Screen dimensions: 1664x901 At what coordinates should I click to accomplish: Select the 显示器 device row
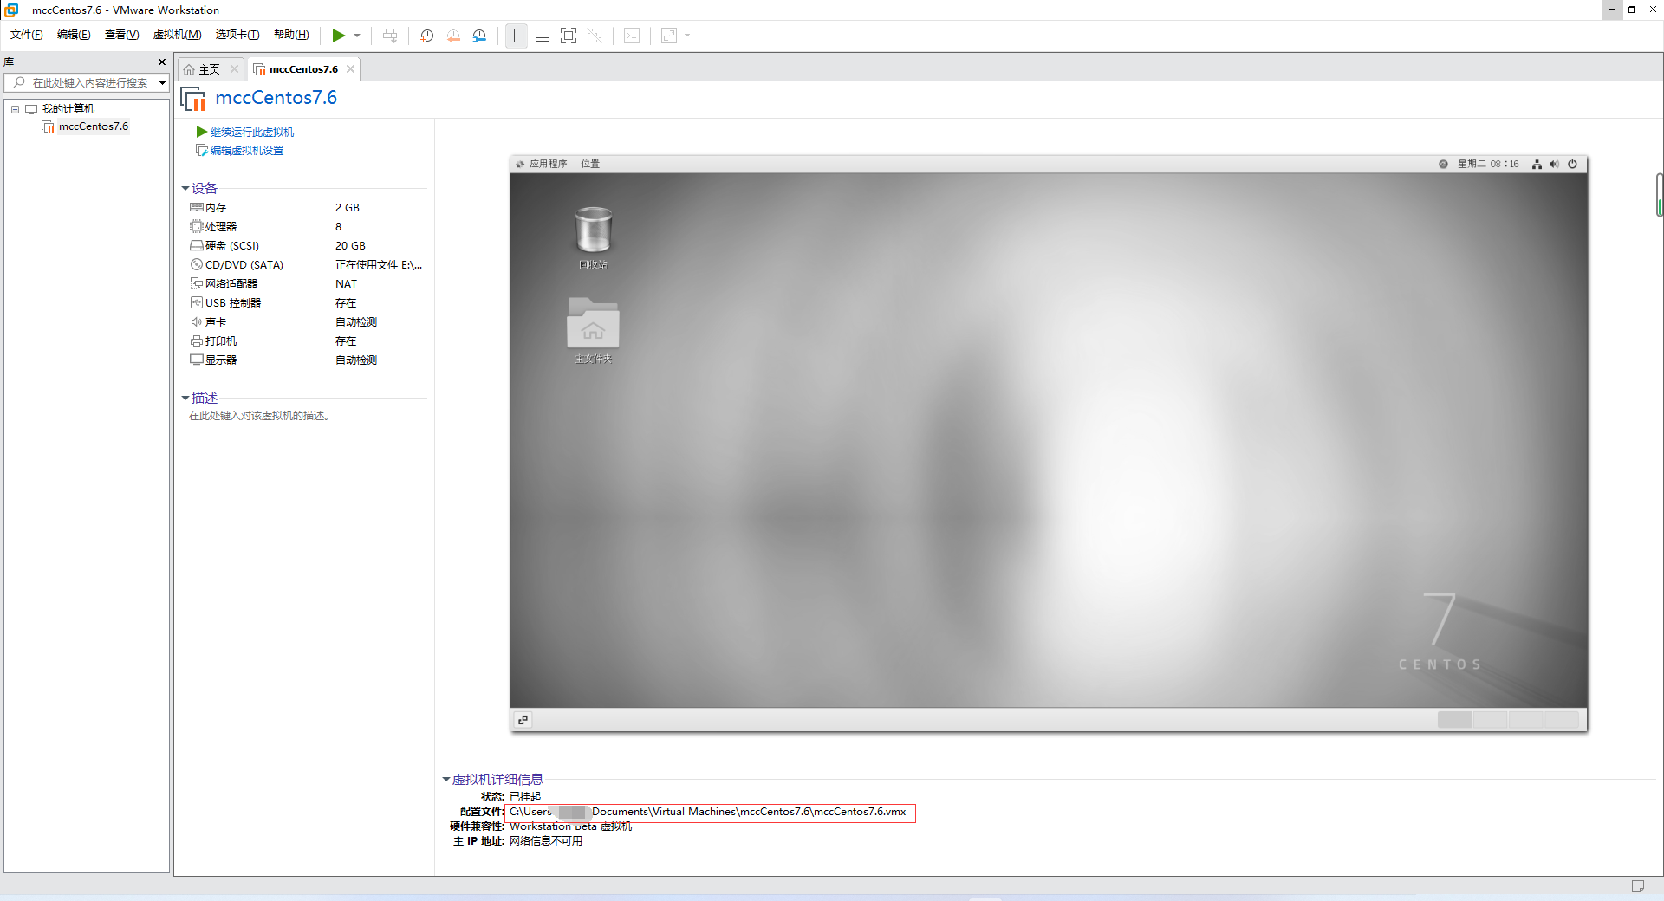307,360
